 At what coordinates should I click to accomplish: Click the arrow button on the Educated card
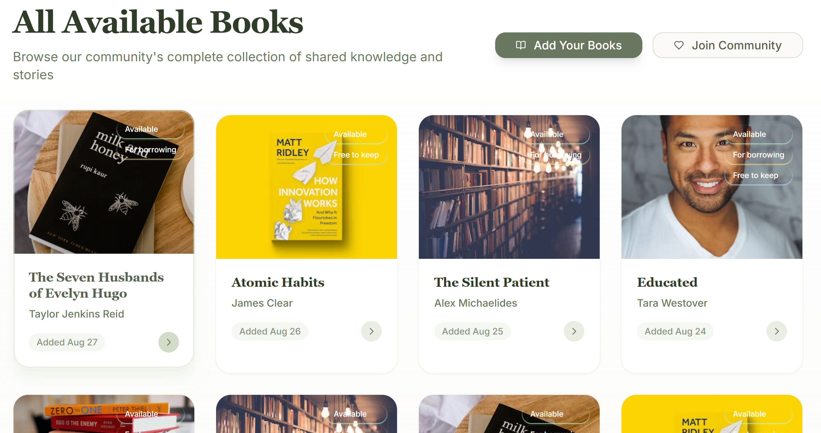coord(776,331)
